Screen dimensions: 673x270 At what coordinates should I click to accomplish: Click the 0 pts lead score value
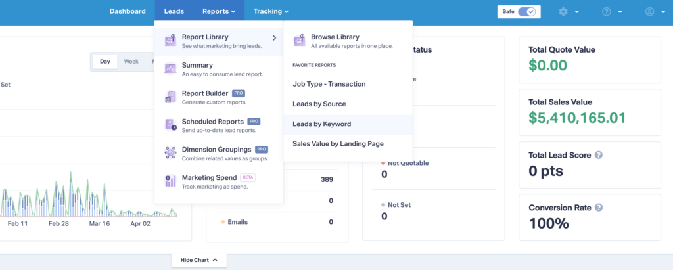(546, 171)
